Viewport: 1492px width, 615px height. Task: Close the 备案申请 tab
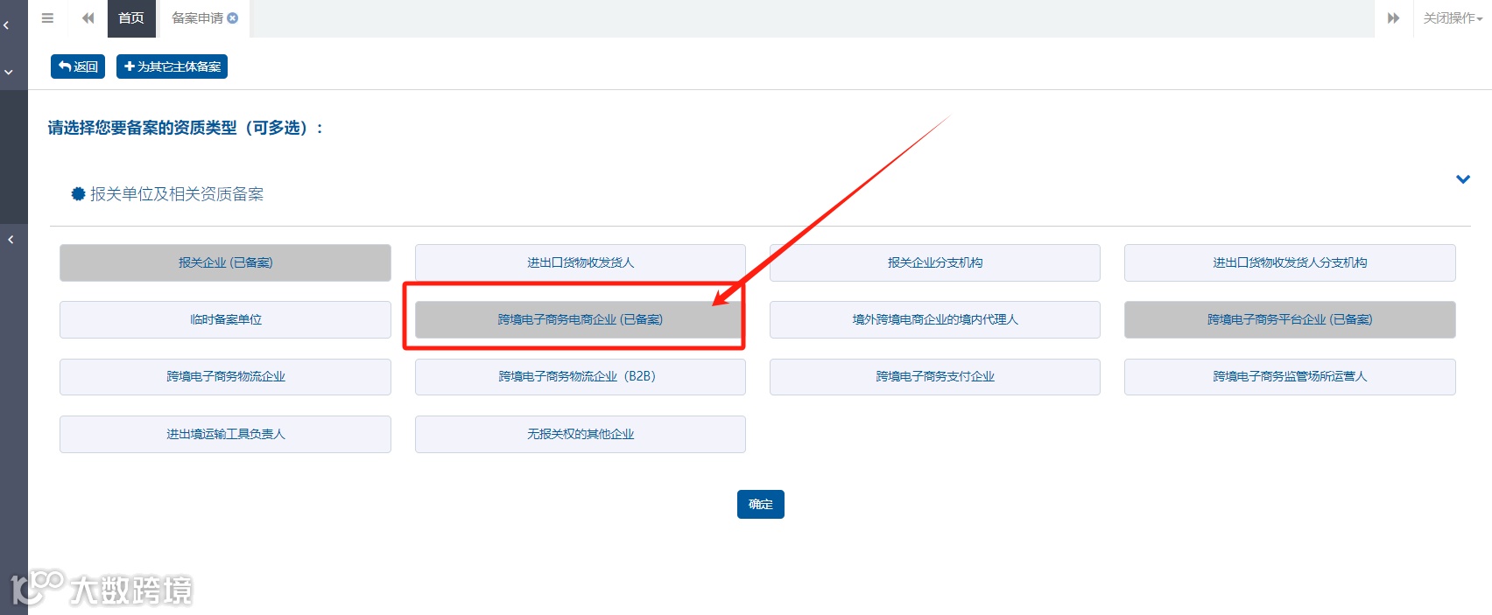click(233, 17)
